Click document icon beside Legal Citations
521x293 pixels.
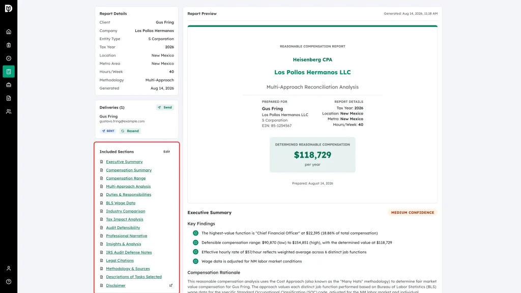tap(101, 260)
